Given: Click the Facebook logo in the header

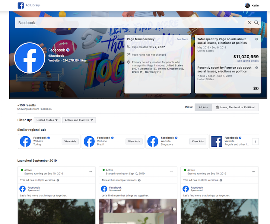Looking at the screenshot, I should coord(20,5).
